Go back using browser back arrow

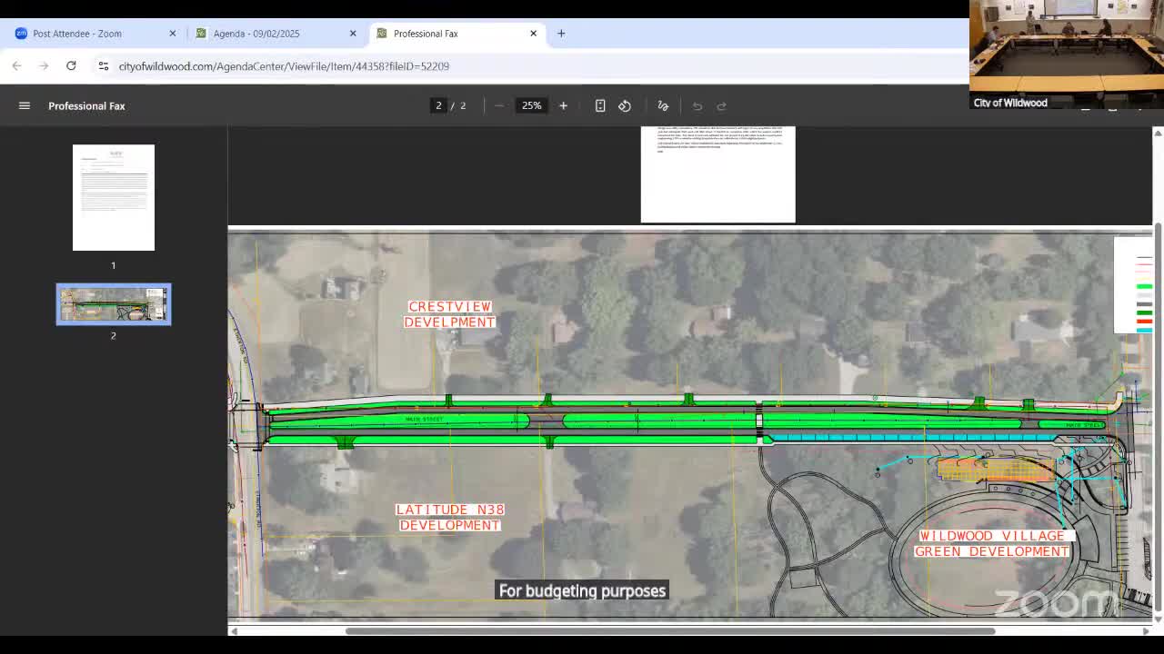pos(16,65)
